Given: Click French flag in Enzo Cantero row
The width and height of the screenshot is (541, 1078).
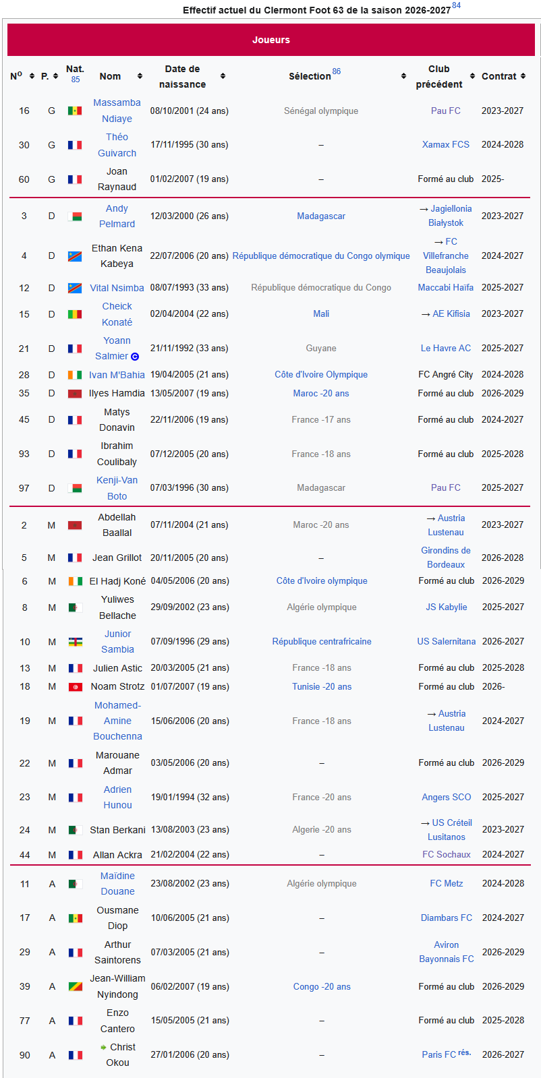Looking at the screenshot, I should pyautogui.click(x=76, y=1021).
